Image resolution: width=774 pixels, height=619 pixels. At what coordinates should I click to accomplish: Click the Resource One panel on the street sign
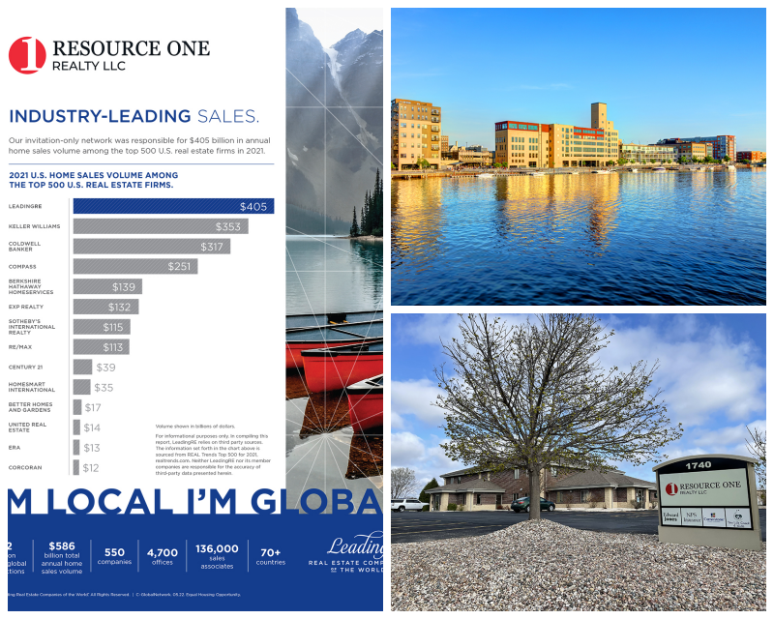704,487
